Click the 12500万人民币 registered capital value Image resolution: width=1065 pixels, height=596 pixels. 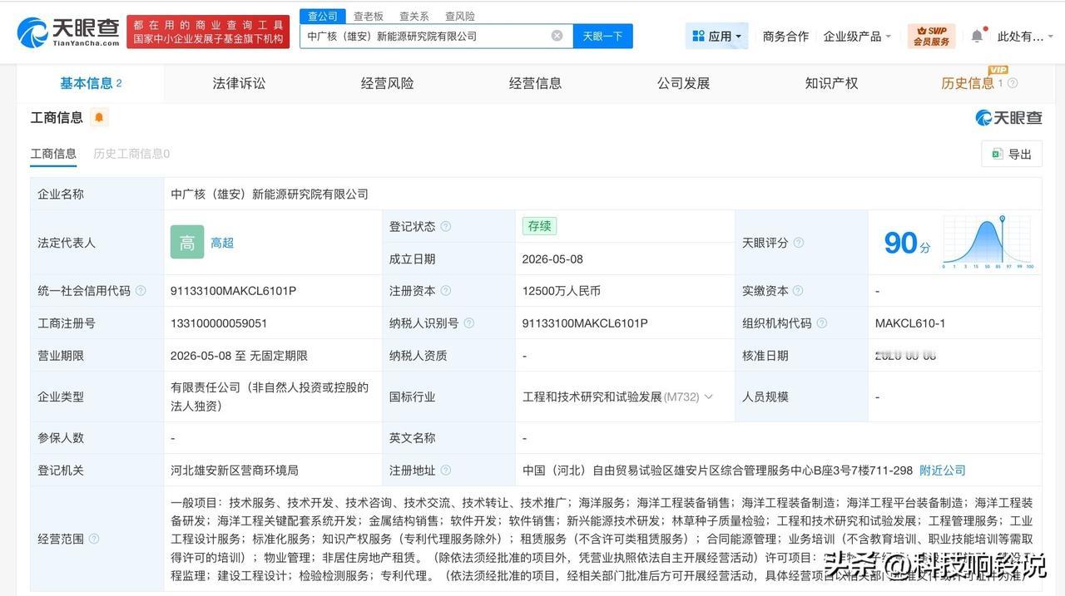click(562, 291)
